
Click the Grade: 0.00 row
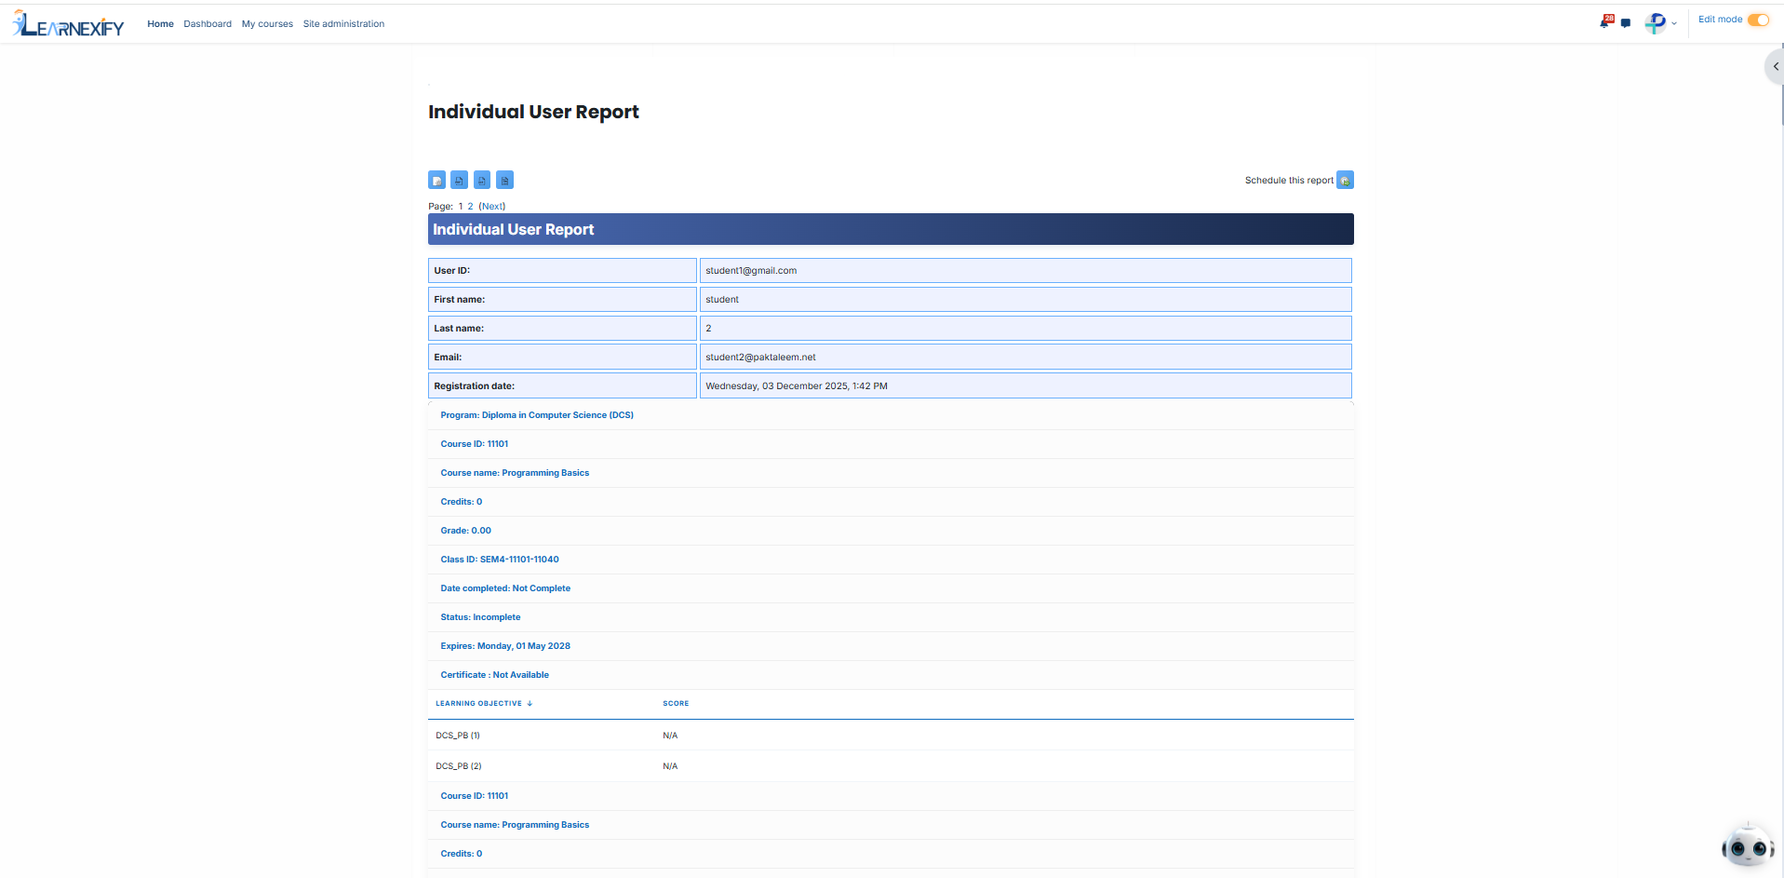(891, 531)
